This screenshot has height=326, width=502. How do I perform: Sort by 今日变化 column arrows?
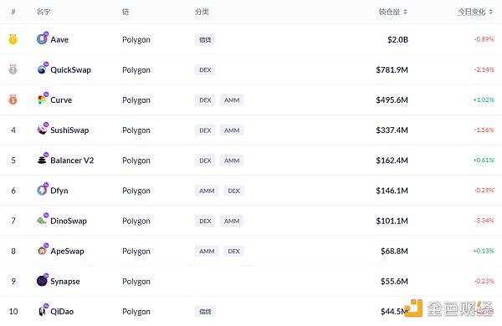tap(491, 12)
